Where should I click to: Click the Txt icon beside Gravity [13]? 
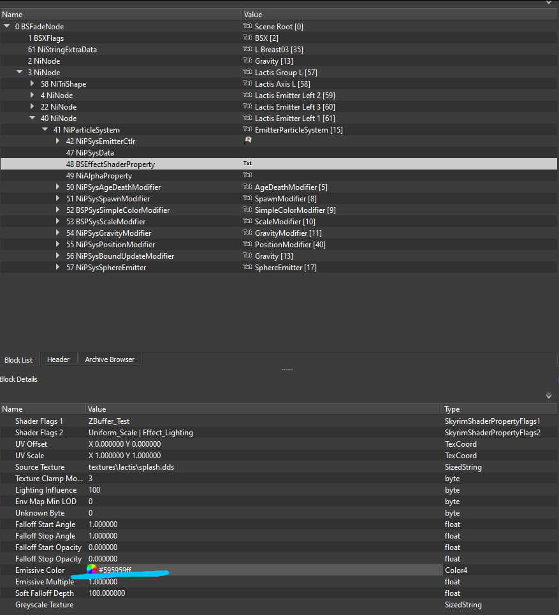click(x=247, y=61)
